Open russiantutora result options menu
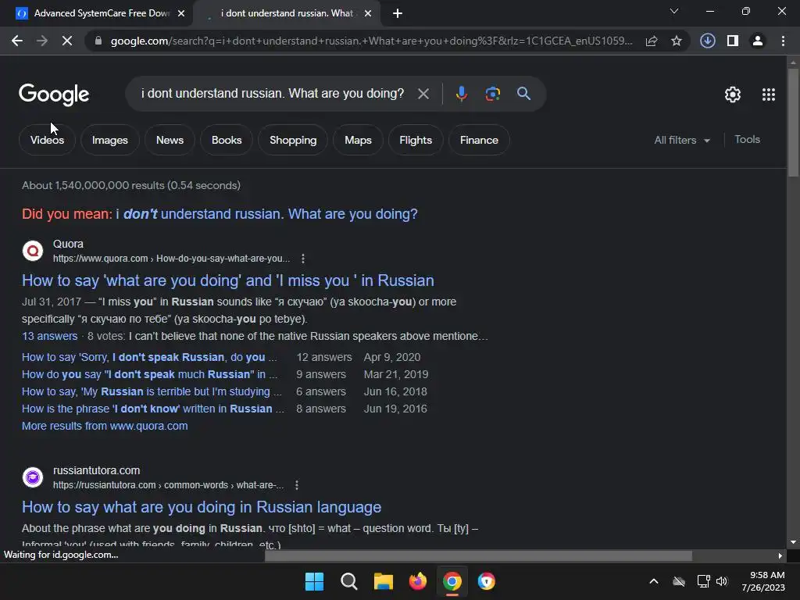Image resolution: width=800 pixels, height=600 pixels. coord(297,485)
